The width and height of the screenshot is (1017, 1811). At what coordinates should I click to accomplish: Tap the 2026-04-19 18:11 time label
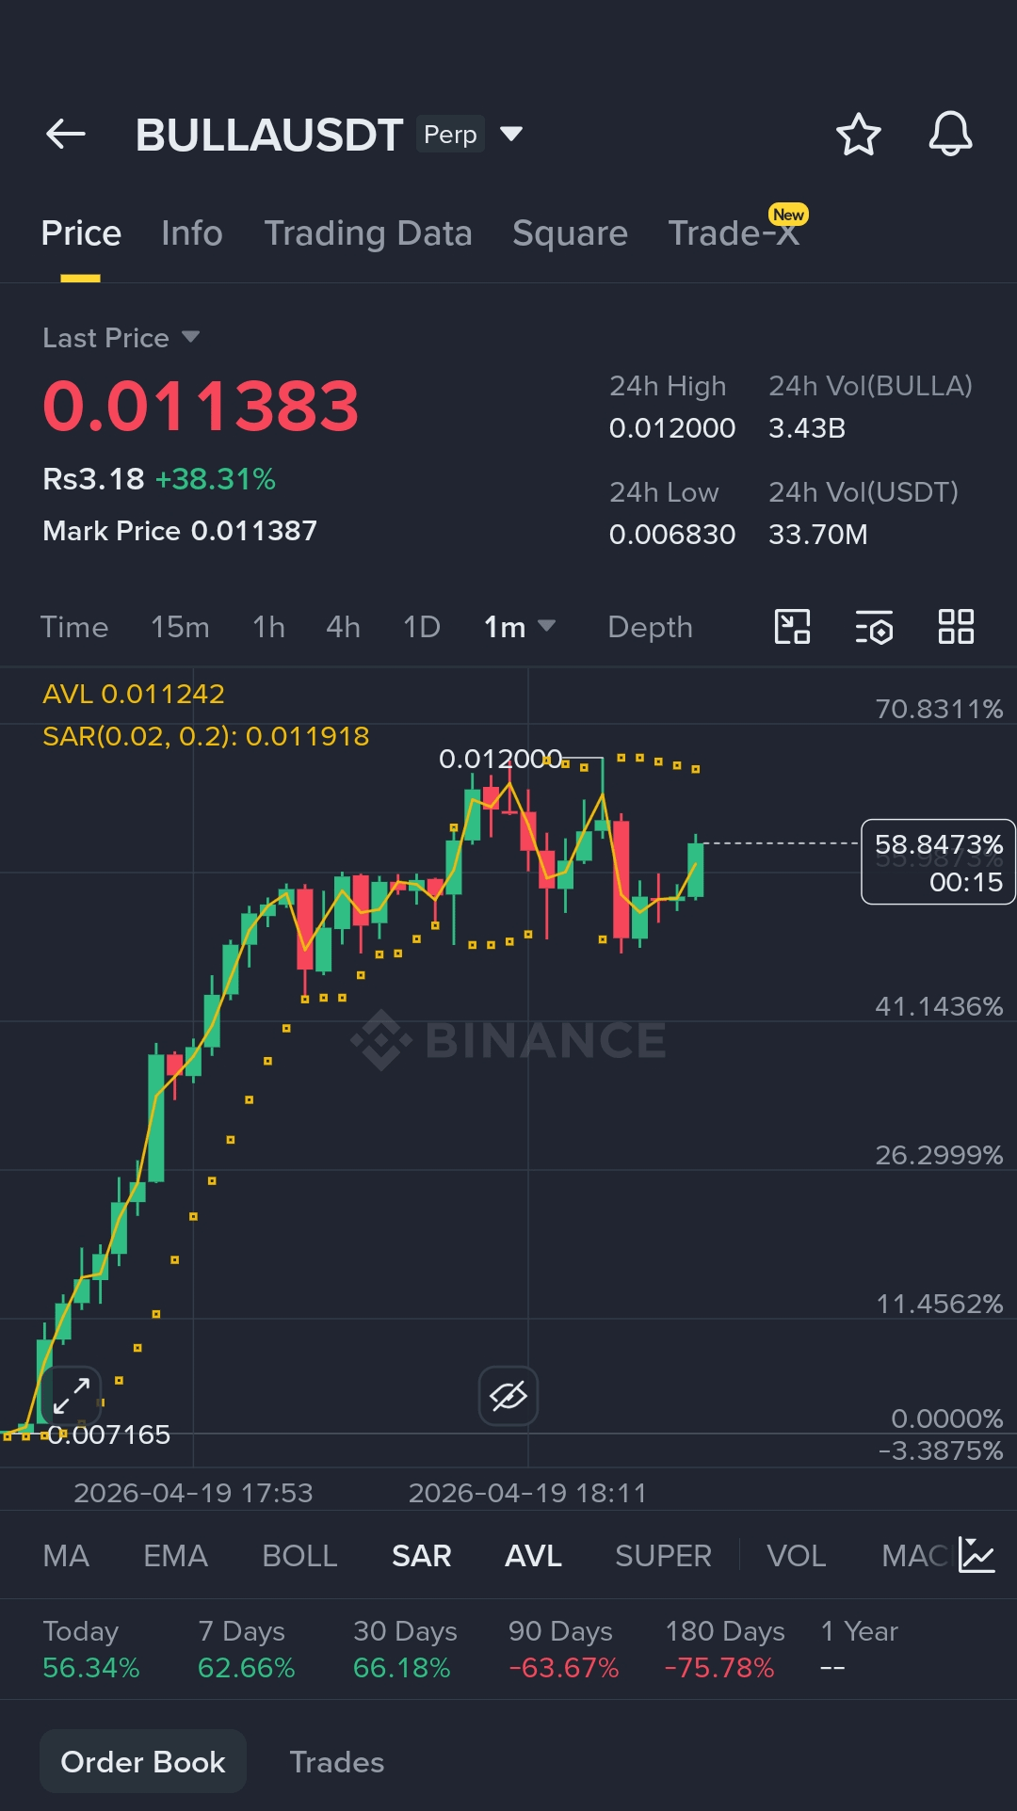(527, 1493)
